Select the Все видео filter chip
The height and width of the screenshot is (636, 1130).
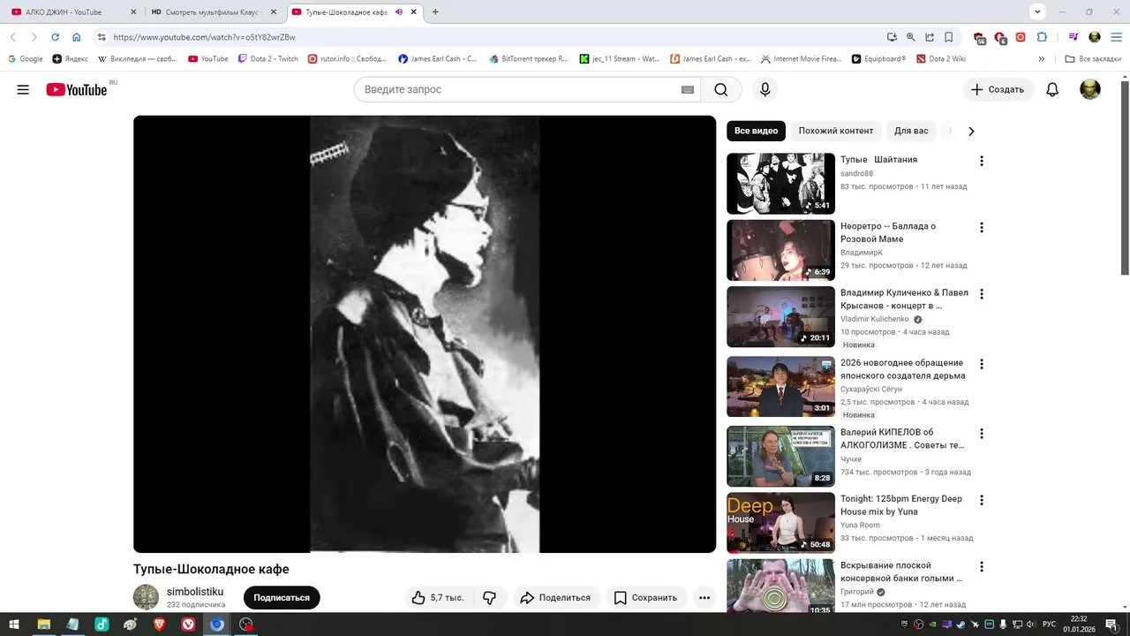click(756, 131)
